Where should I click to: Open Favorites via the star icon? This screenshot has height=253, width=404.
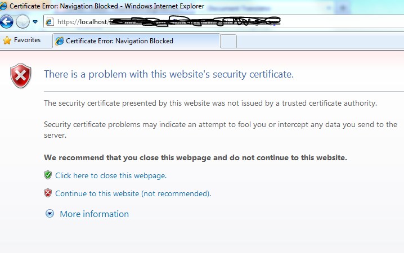pyautogui.click(x=7, y=40)
